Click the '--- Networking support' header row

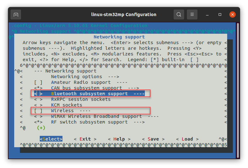click(65, 71)
